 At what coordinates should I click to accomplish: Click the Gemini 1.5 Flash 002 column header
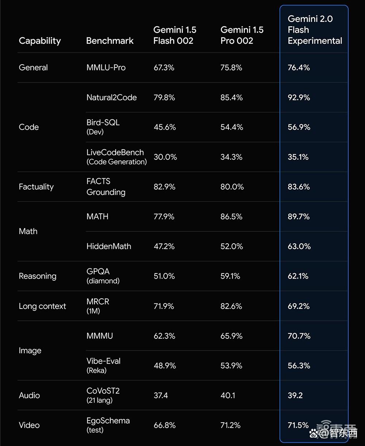tap(175, 35)
